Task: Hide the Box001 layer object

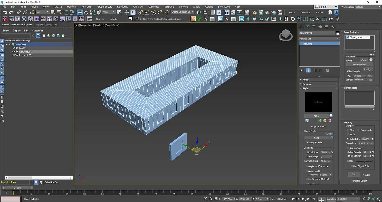Action: tap(14, 48)
